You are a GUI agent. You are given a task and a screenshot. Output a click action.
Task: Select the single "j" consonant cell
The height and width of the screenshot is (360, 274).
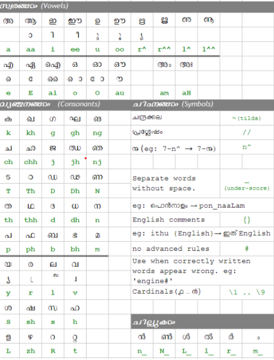click(x=53, y=162)
